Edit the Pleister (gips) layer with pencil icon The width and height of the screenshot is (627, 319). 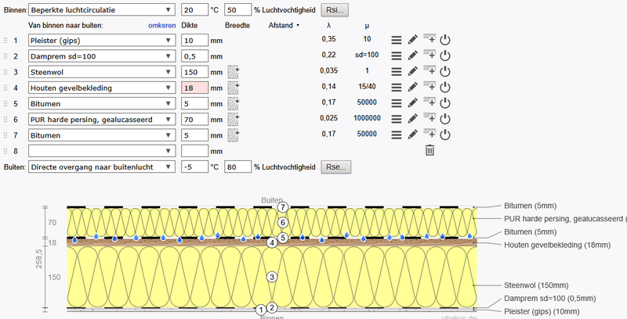[413, 39]
